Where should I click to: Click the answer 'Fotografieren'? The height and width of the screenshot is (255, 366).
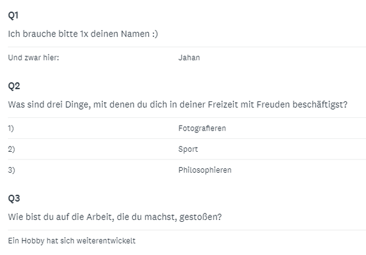pyautogui.click(x=202, y=128)
